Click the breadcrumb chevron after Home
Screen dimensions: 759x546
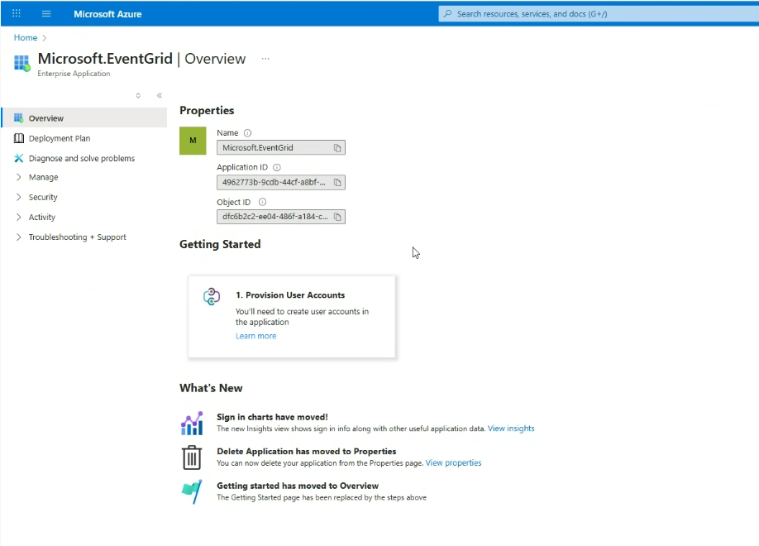click(44, 38)
